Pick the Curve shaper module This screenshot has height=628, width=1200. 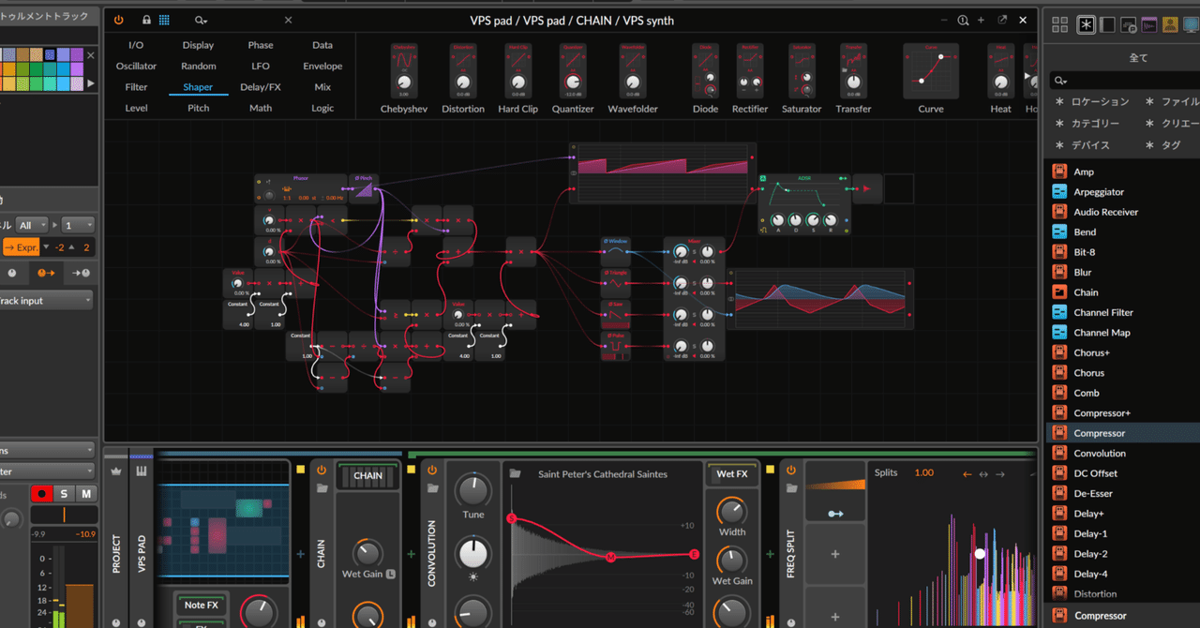tap(931, 79)
